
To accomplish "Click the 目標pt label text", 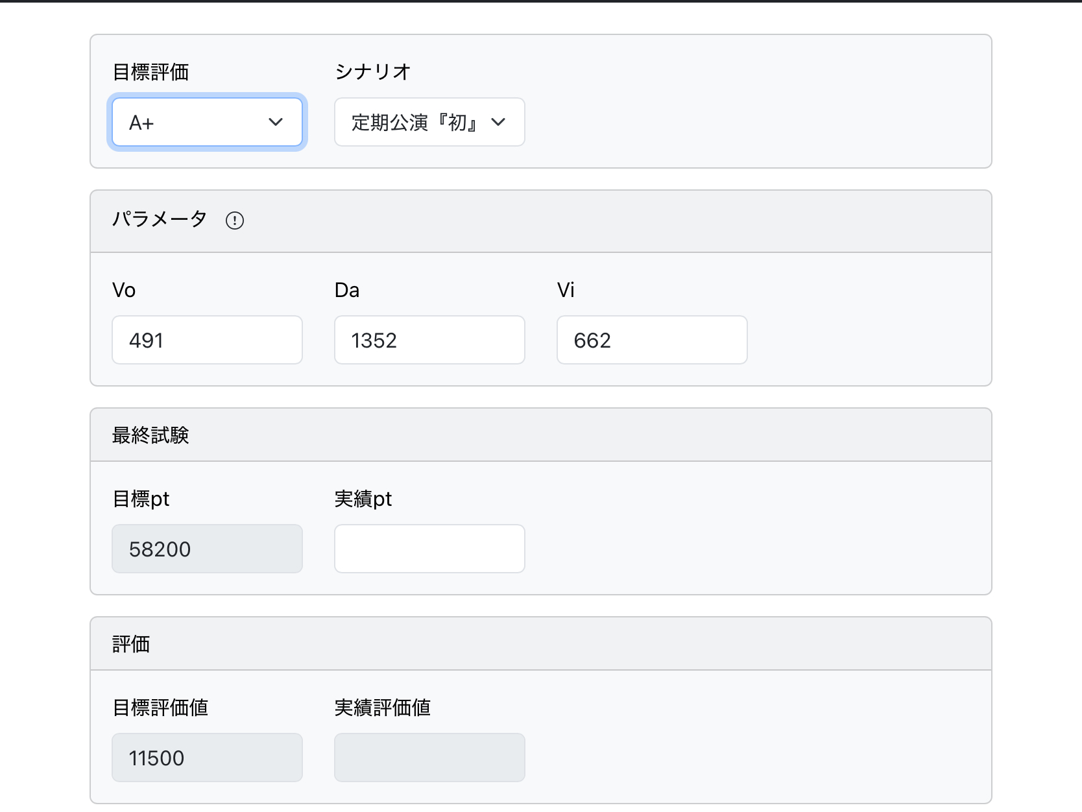I will pyautogui.click(x=141, y=499).
